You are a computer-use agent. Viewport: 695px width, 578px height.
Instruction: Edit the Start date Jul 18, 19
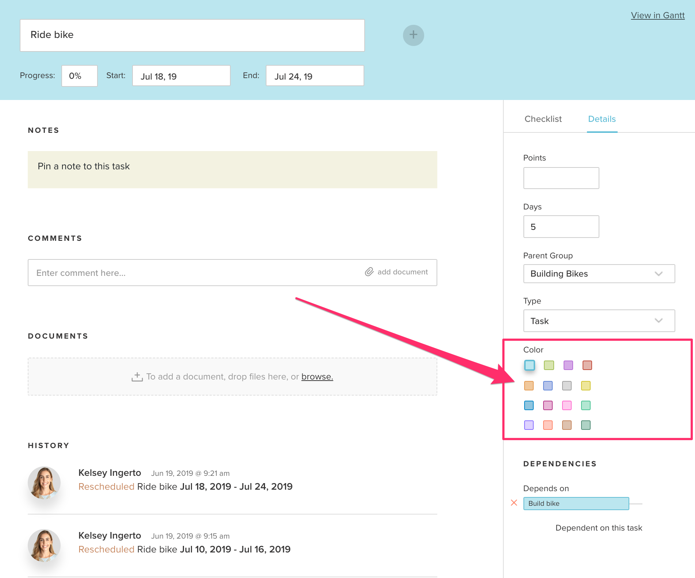(x=181, y=76)
